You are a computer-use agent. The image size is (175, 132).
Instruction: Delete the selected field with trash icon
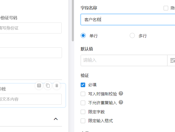(x=57, y=86)
